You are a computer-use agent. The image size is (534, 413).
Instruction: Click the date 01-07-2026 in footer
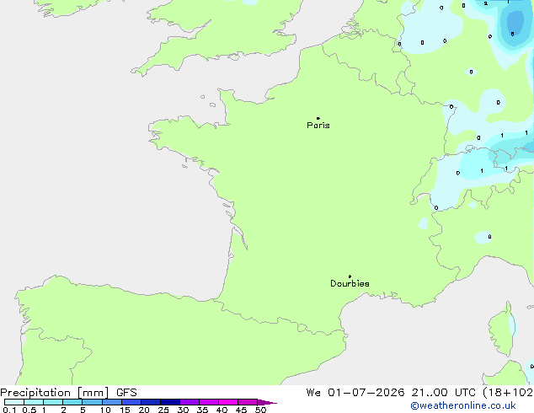click(x=366, y=393)
